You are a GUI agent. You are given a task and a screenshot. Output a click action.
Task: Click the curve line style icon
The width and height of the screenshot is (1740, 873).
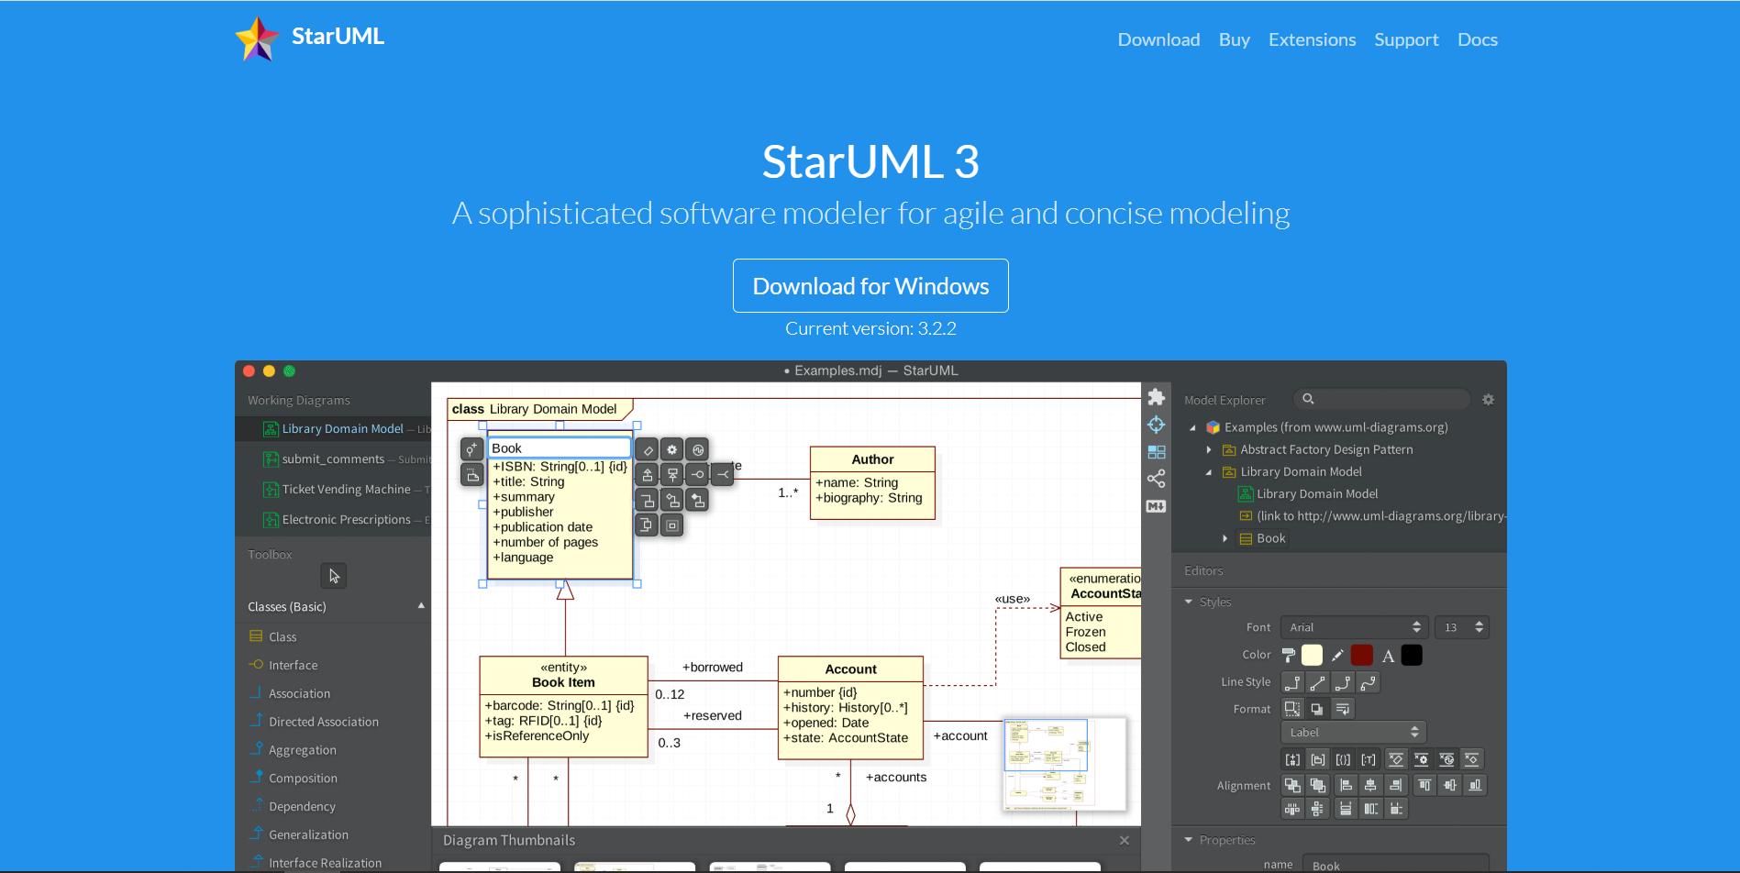tap(1369, 683)
